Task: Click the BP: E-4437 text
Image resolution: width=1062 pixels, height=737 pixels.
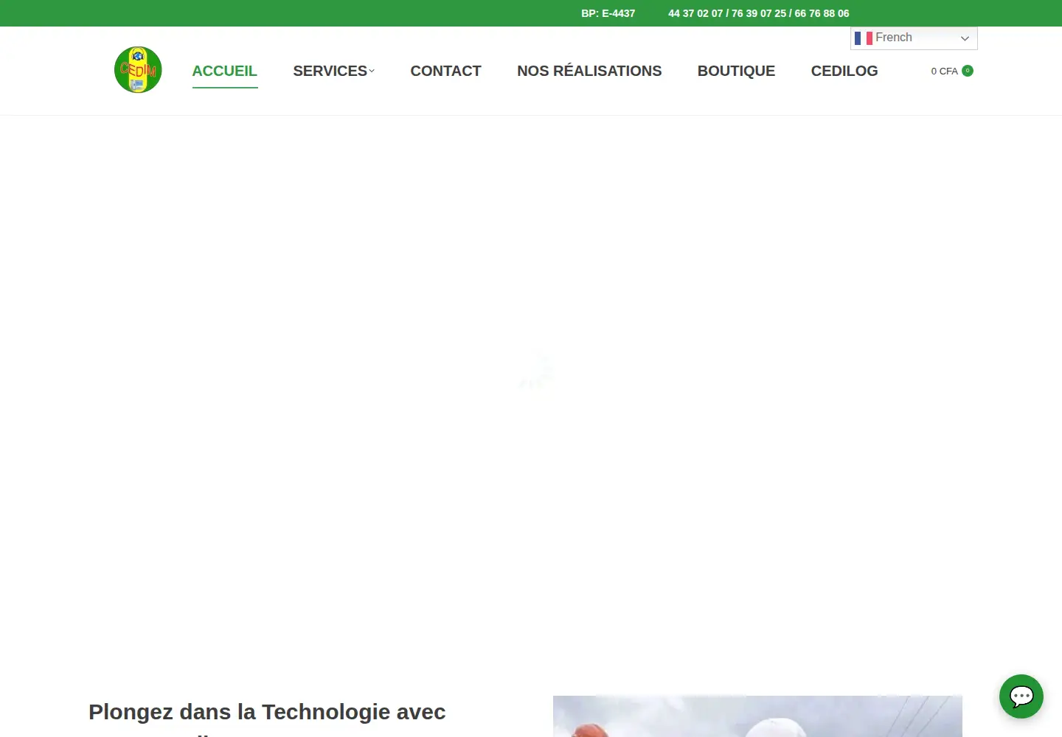Action: point(608,13)
